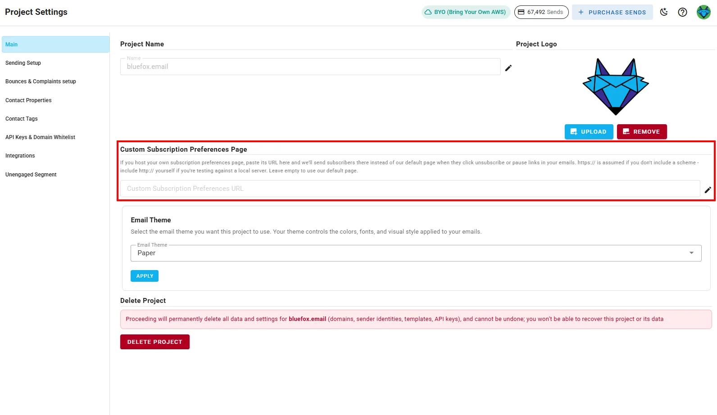Image resolution: width=717 pixels, height=415 pixels.
Task: Click the Delete Project heading
Action: [143, 301]
